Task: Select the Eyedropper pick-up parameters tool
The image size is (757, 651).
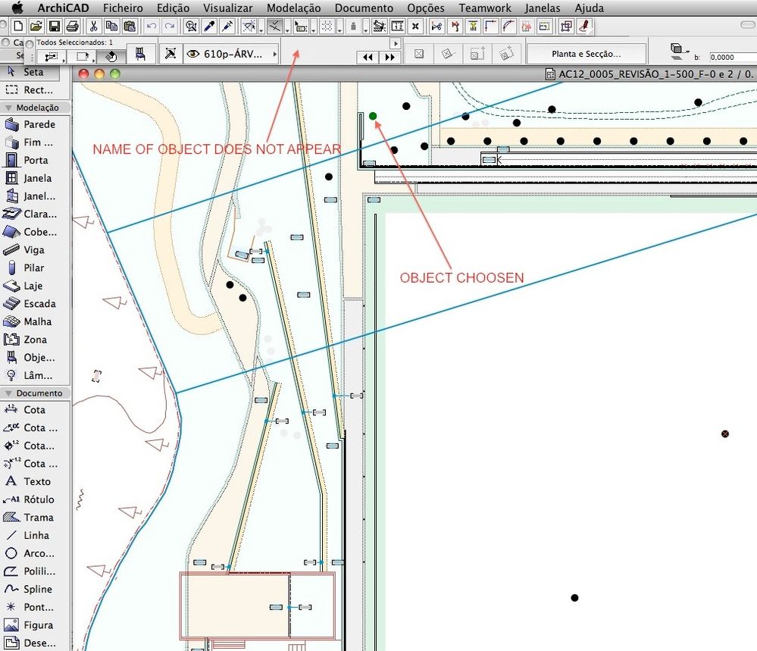Action: 209,27
